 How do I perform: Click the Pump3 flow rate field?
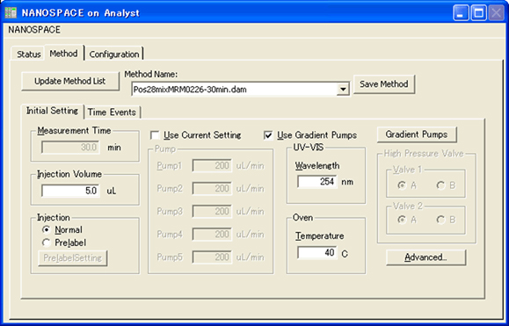212,212
